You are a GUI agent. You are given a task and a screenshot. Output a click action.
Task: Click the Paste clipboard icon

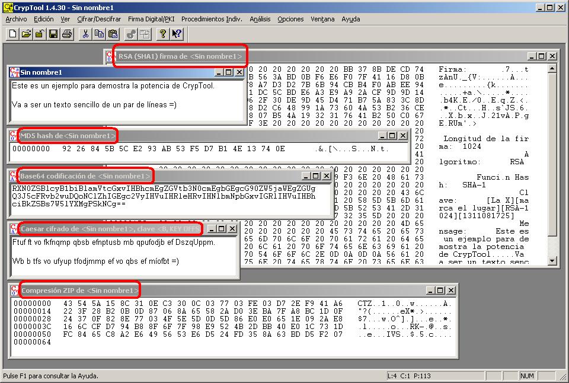click(113, 34)
